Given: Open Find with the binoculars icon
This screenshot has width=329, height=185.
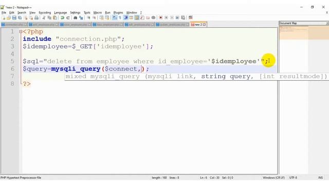Looking at the screenshot, I should point(76,18).
